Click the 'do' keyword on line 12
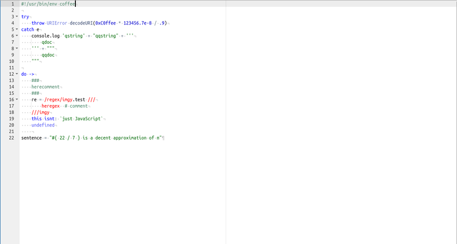The image size is (457, 244). coord(24,74)
